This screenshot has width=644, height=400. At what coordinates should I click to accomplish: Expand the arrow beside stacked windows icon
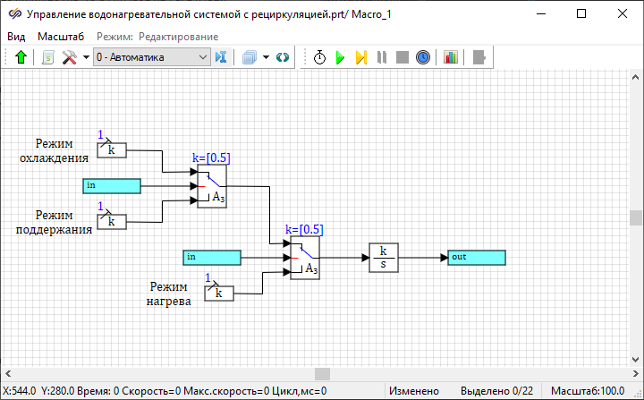point(266,57)
